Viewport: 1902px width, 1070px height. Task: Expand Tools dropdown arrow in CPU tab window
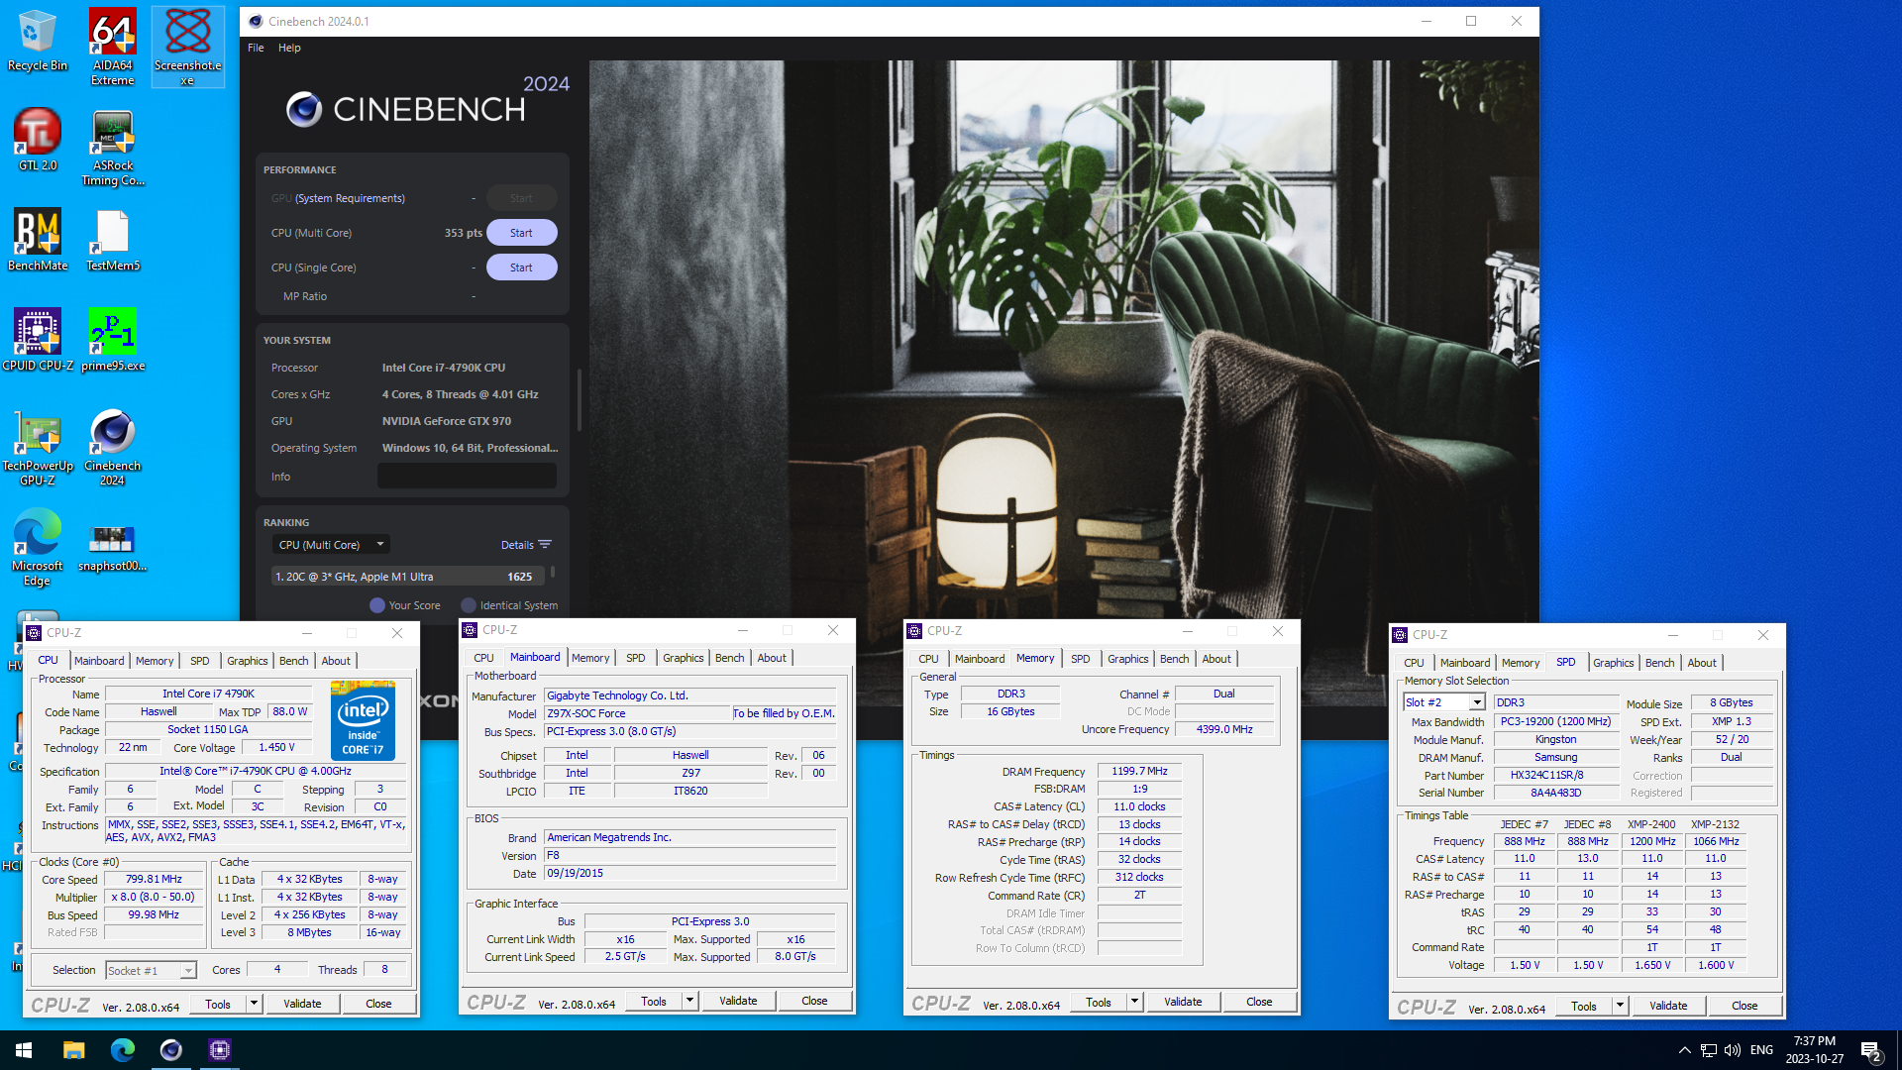pos(254,1004)
